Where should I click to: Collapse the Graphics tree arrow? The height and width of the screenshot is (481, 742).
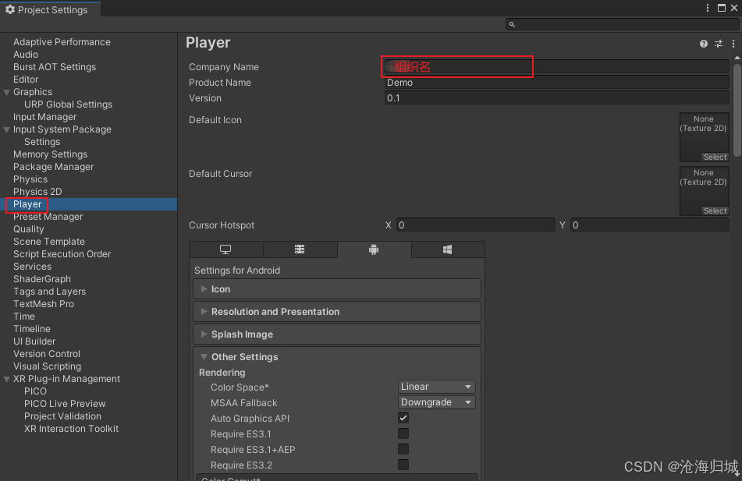click(x=6, y=92)
